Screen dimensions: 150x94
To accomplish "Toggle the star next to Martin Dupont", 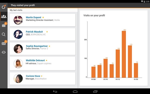I will click(x=43, y=17).
